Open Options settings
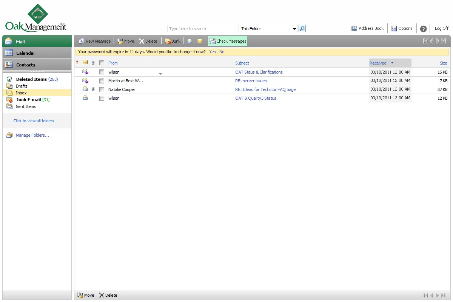This screenshot has height=302, width=453. (x=402, y=28)
